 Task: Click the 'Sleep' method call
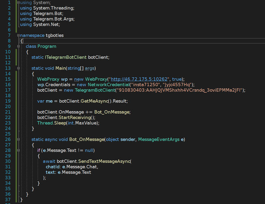60,123
